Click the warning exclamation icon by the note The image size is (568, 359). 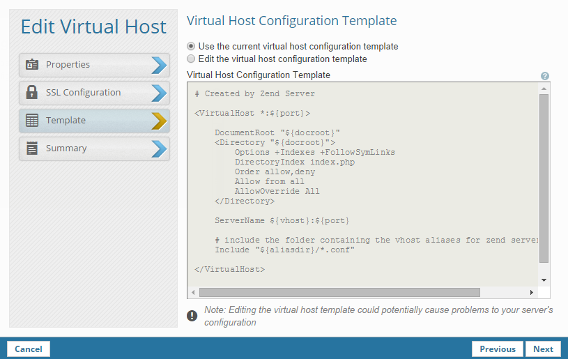[x=192, y=316]
